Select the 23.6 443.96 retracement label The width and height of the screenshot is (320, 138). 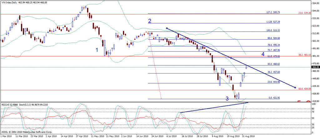click(274, 82)
